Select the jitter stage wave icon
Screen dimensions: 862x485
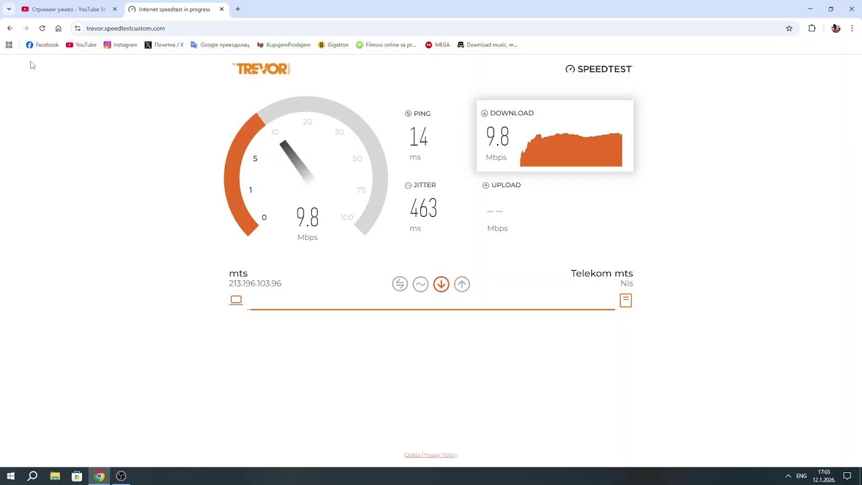421,284
